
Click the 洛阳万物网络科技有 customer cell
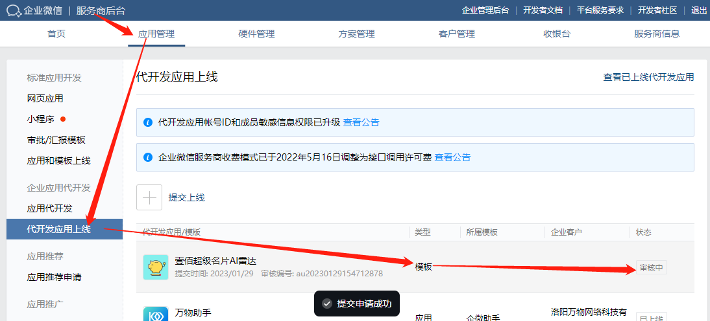point(589,311)
